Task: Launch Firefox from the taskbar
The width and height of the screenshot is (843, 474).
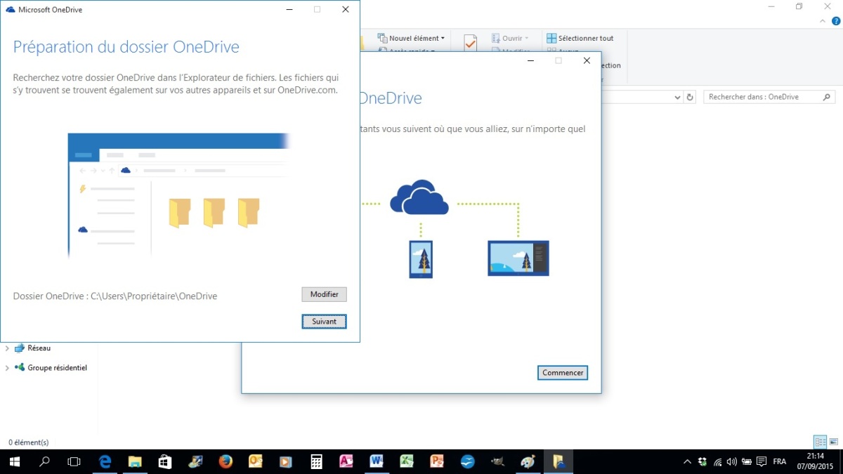Action: (x=226, y=461)
